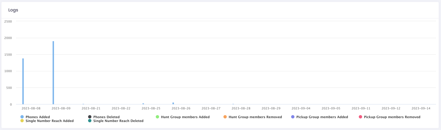
Task: Click yellow Single Number Reach Added dot
Action: click(x=22, y=121)
